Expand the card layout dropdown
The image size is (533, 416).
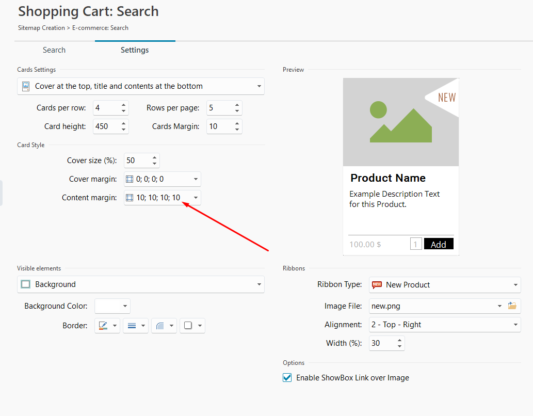pyautogui.click(x=259, y=86)
